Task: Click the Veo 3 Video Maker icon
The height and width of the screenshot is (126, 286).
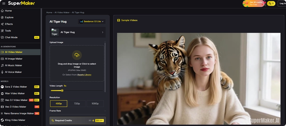Action: click(2, 107)
